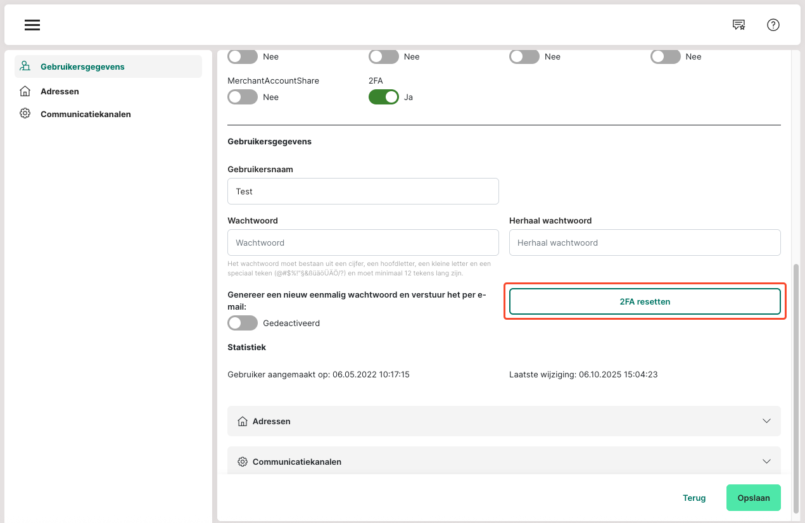The width and height of the screenshot is (805, 523).
Task: Select Adressen in the sidebar menu
Action: [x=60, y=91]
